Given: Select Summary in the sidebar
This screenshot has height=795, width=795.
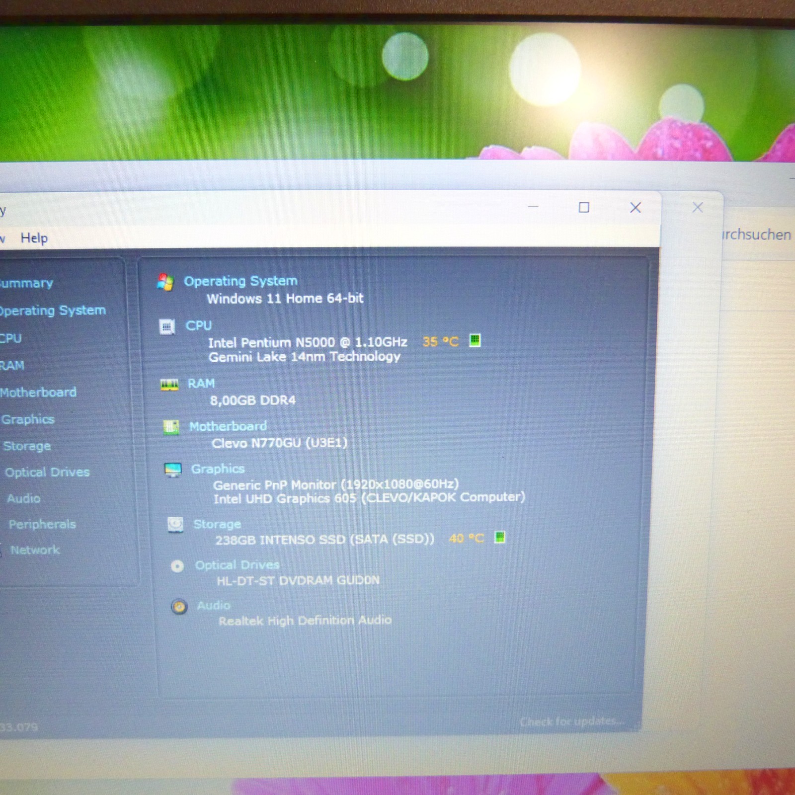Looking at the screenshot, I should [x=26, y=283].
